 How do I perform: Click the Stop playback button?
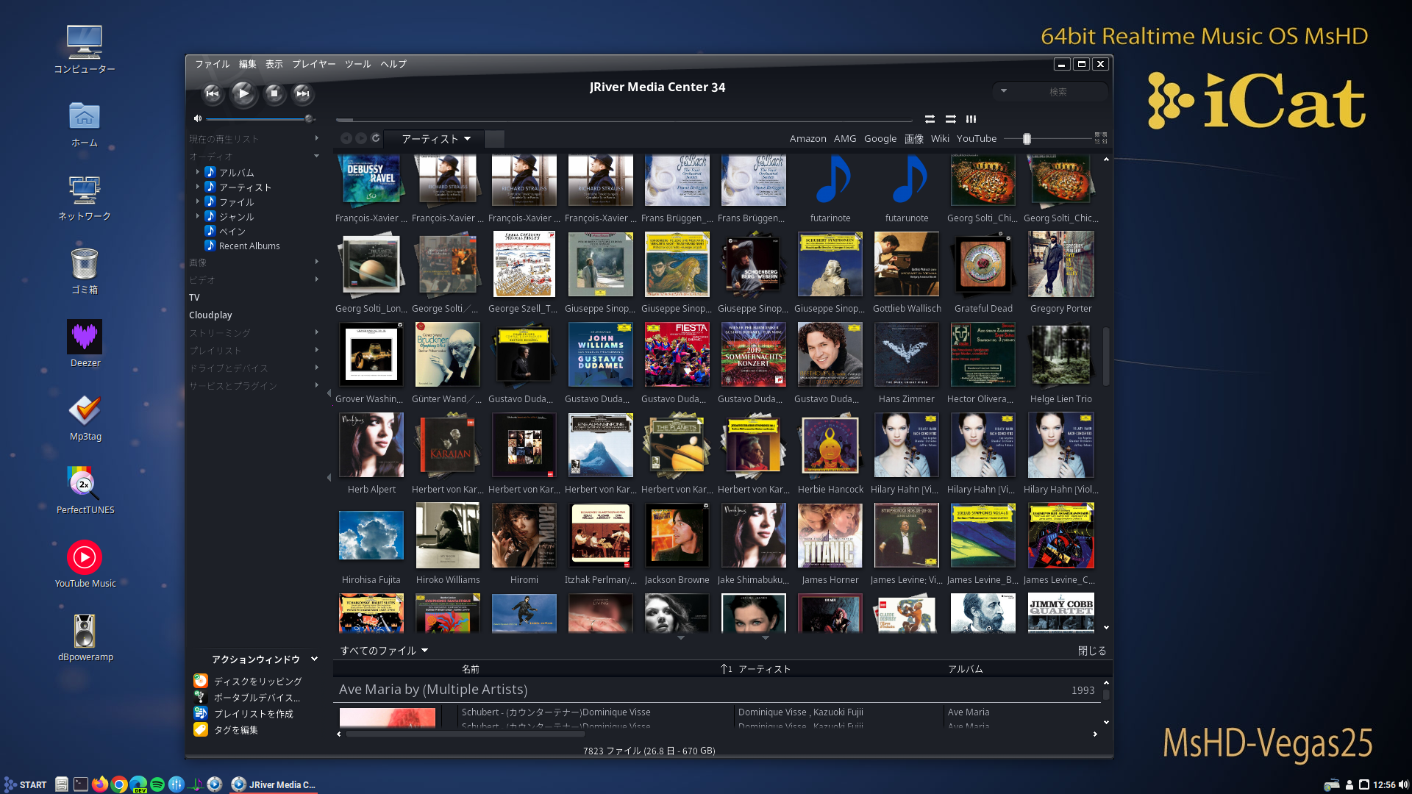[274, 93]
